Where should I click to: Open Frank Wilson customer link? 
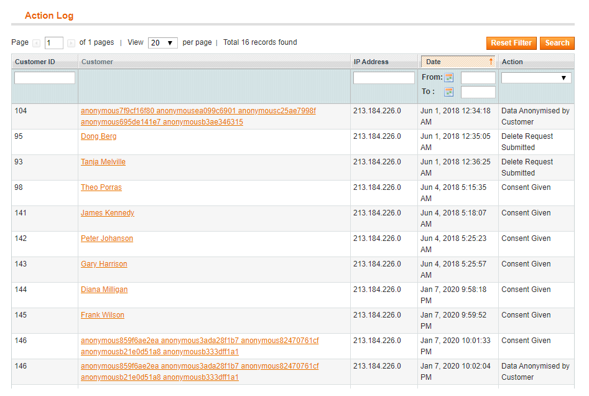tap(103, 315)
